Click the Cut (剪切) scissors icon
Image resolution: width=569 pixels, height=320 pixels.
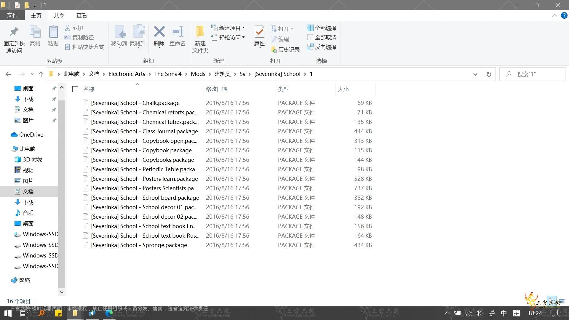pos(68,28)
